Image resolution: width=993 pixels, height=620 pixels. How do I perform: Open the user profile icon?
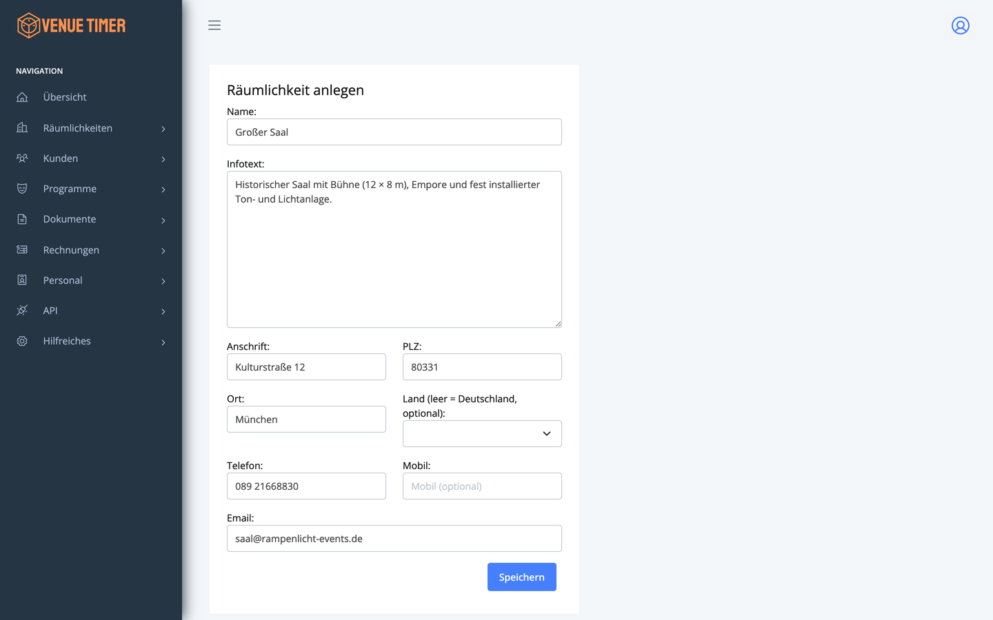[961, 25]
